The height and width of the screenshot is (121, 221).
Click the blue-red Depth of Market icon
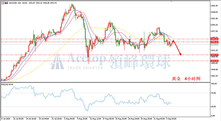coord(7,3)
